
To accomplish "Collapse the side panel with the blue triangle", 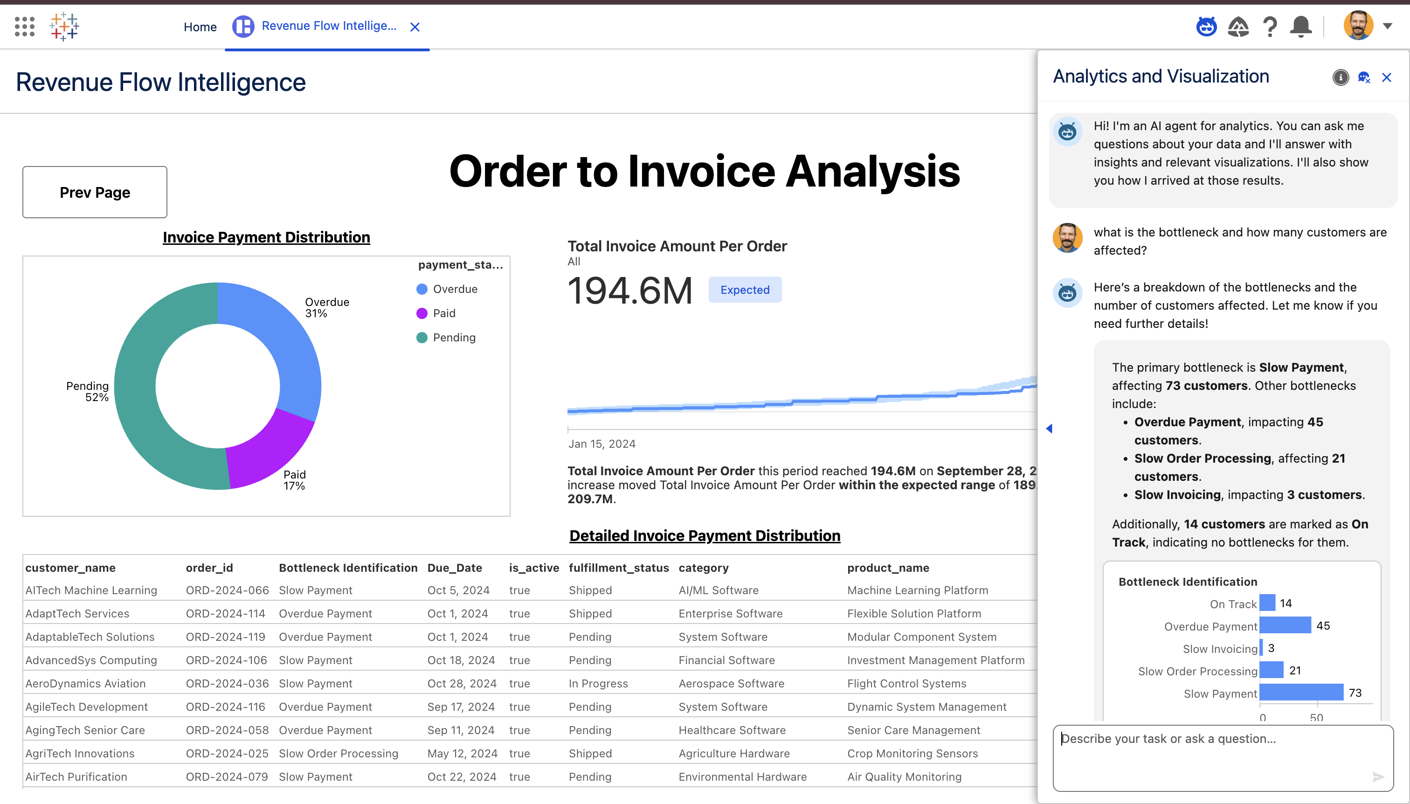I will [1049, 429].
